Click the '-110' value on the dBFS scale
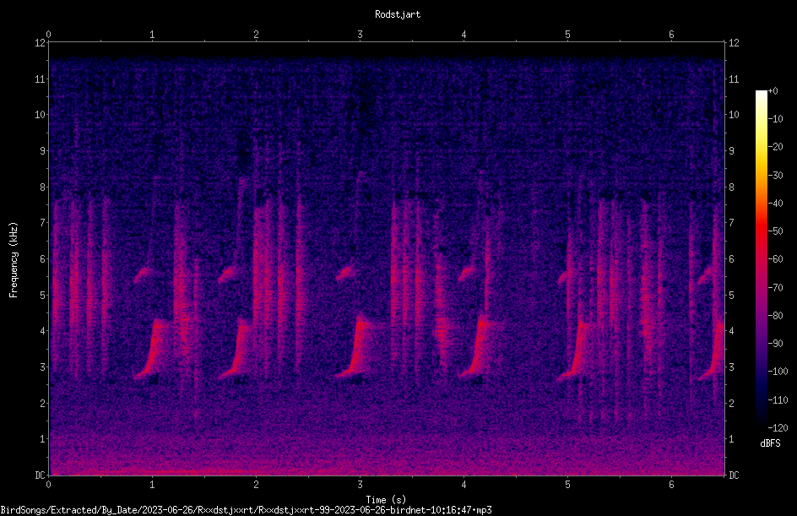The height and width of the screenshot is (516, 797). tap(778, 400)
